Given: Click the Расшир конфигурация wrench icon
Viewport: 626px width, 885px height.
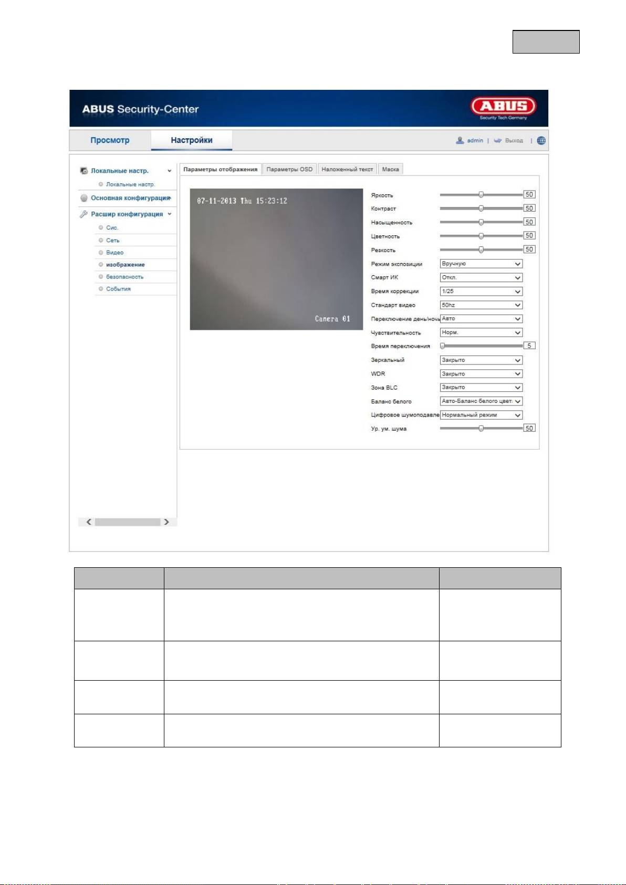Looking at the screenshot, I should 84,214.
